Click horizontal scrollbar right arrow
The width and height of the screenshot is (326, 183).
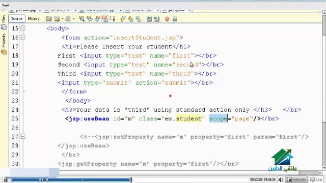(320, 173)
